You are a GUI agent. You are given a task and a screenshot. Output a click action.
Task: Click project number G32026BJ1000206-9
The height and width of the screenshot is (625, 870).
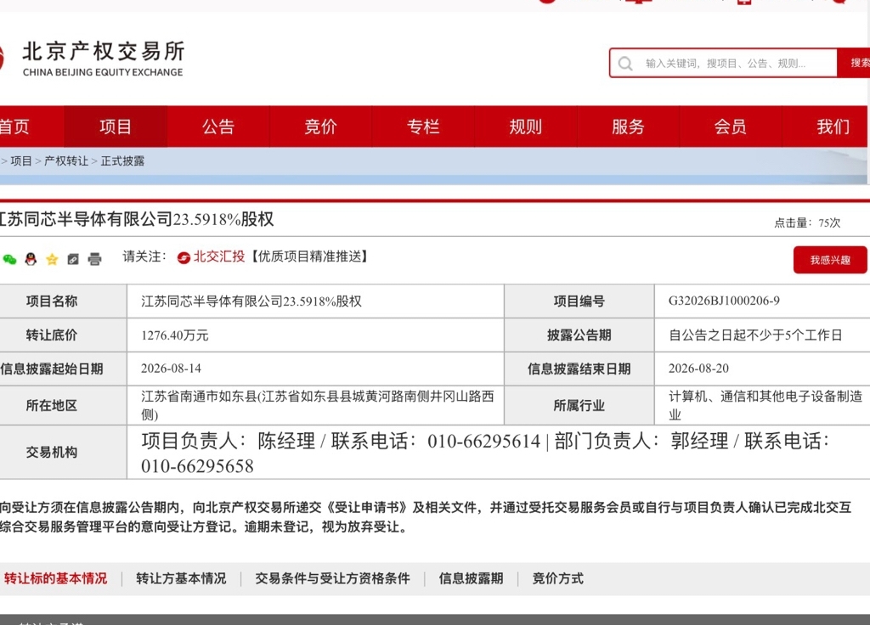pos(724,301)
